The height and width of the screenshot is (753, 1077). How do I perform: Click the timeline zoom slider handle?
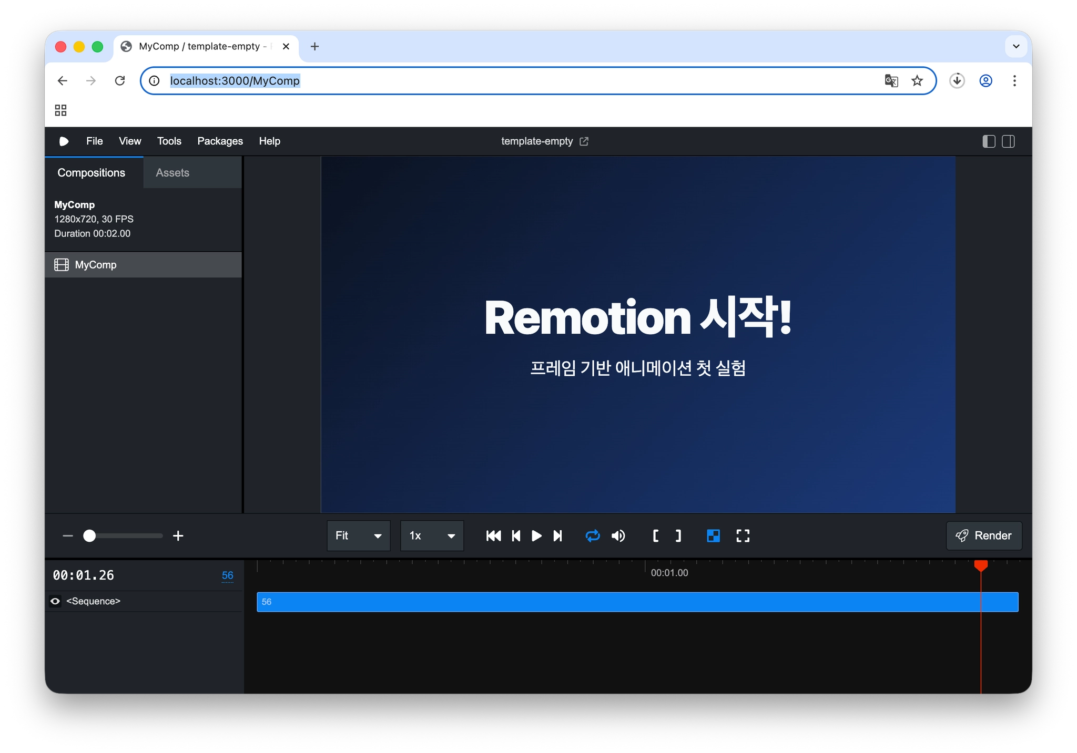point(89,535)
